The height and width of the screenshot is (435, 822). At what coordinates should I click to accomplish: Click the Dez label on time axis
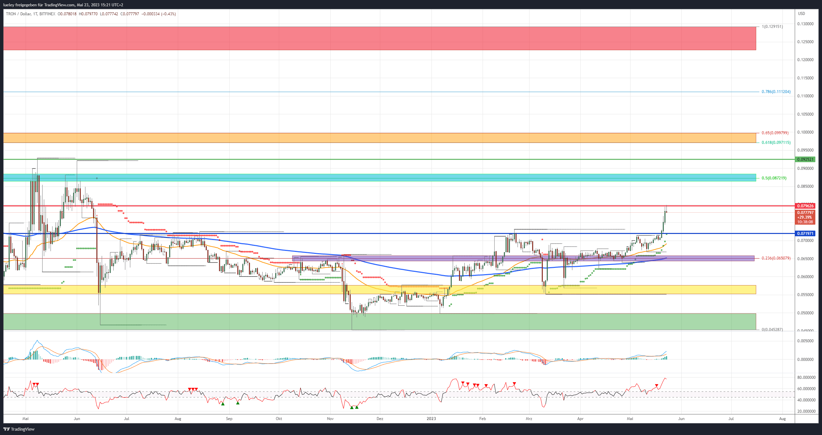coord(380,419)
